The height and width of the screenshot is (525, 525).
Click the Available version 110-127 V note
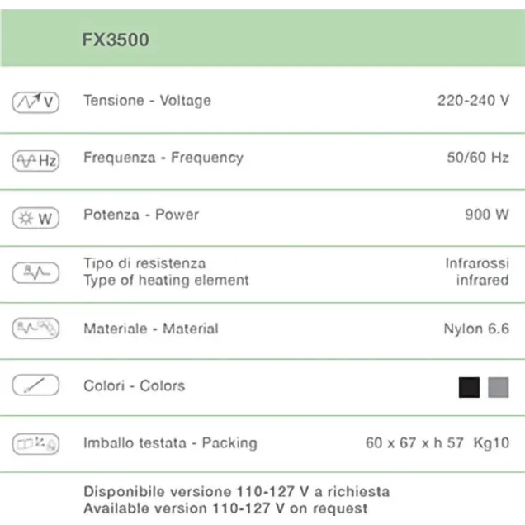pyautogui.click(x=225, y=508)
